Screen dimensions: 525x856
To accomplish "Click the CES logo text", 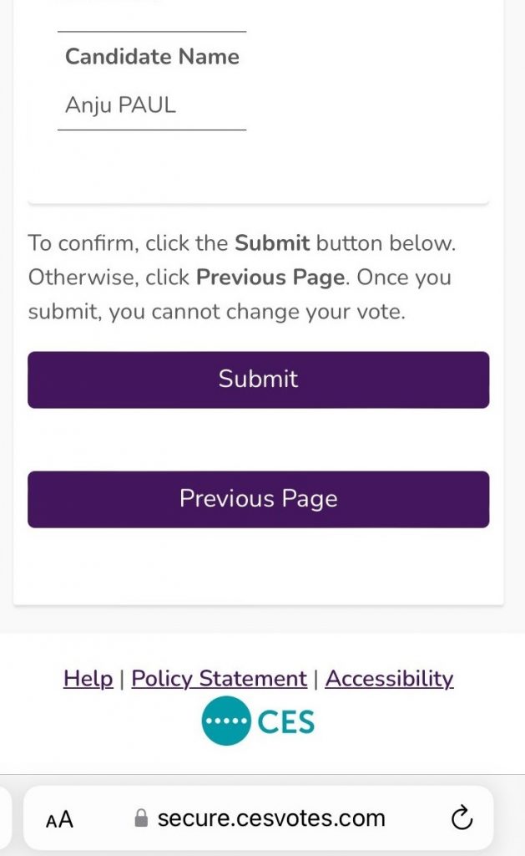I will [285, 721].
